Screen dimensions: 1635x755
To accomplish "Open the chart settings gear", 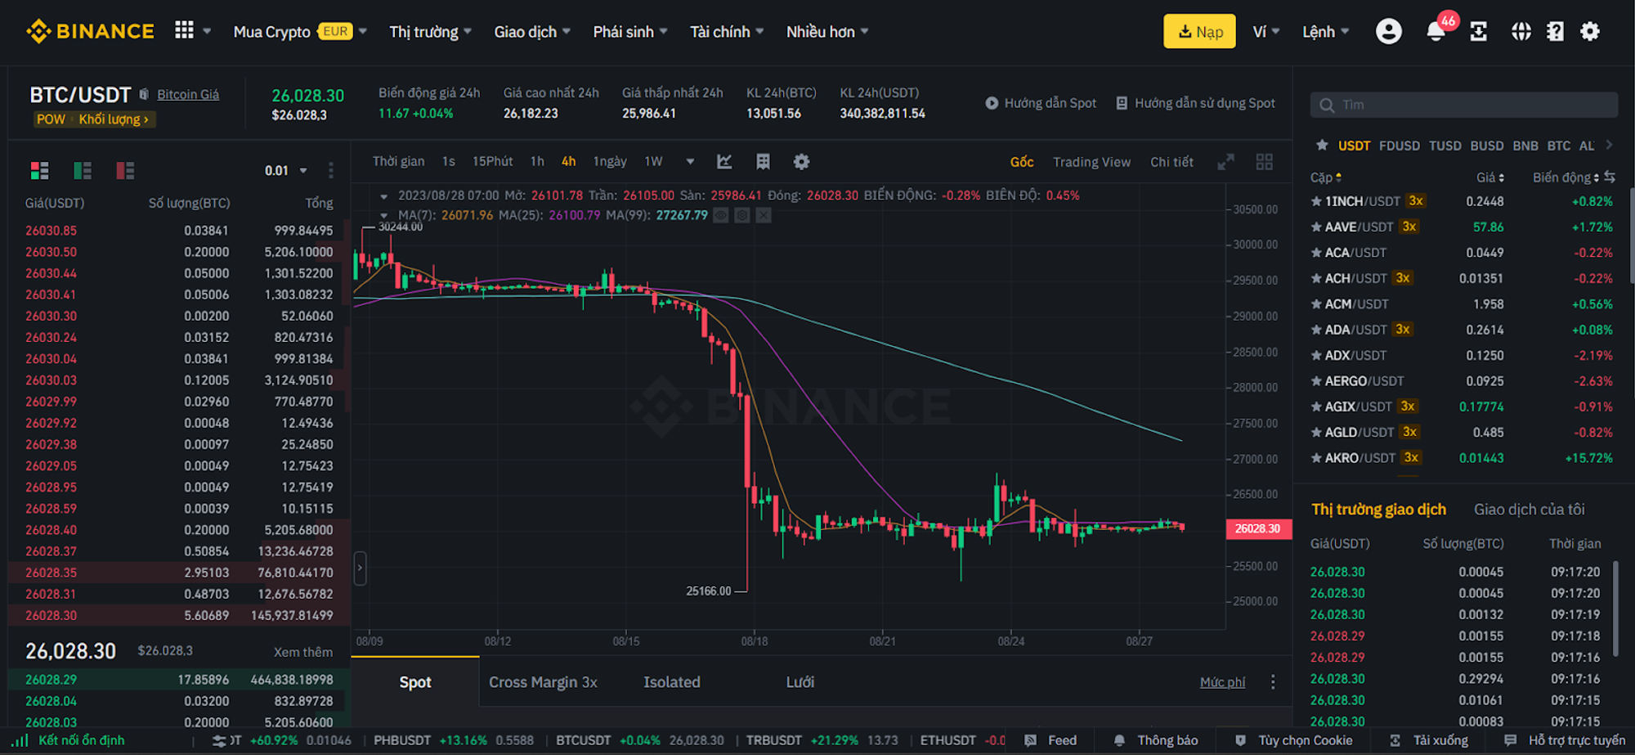I will (x=801, y=161).
